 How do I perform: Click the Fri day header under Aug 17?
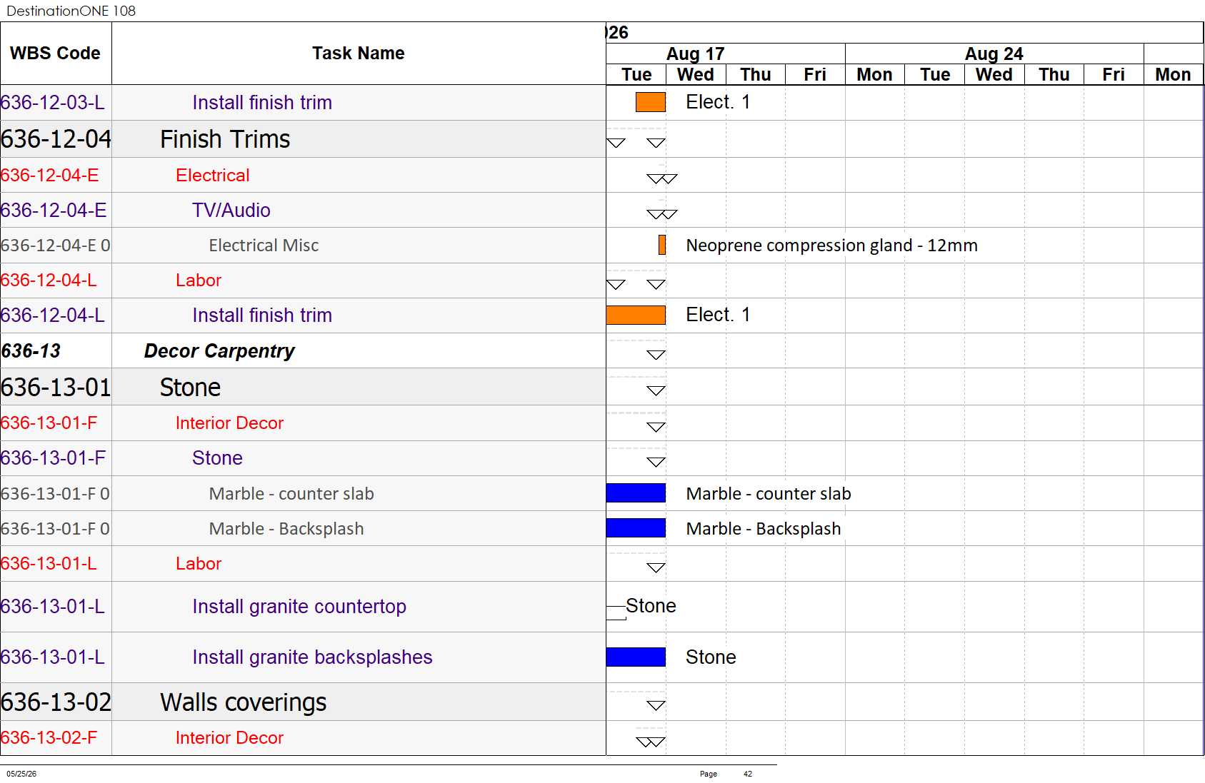815,74
